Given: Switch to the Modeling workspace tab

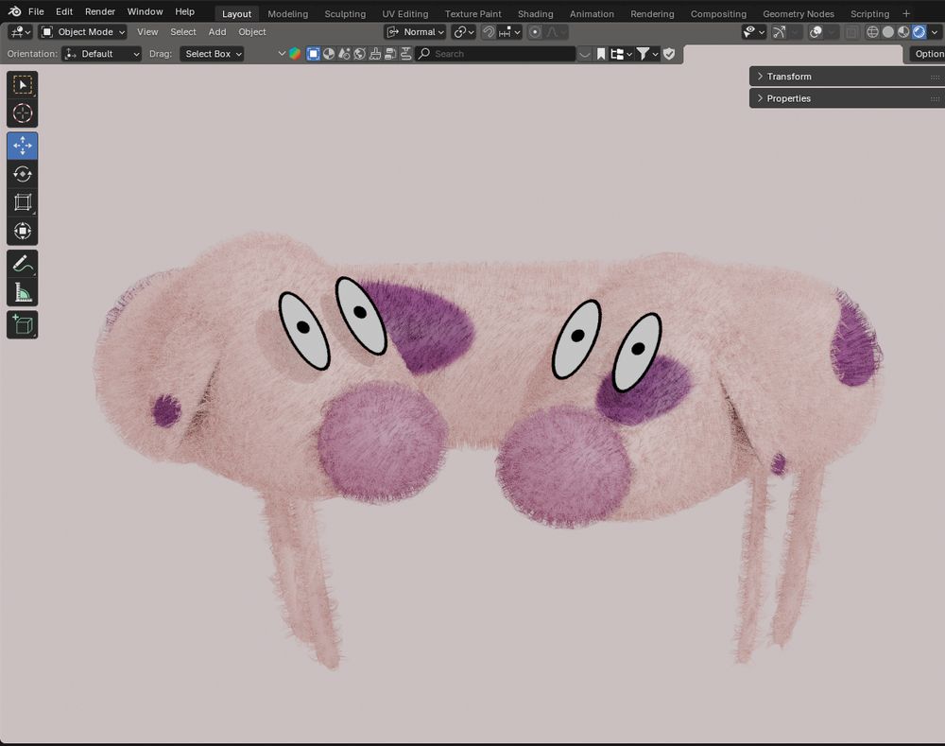Looking at the screenshot, I should pyautogui.click(x=287, y=13).
